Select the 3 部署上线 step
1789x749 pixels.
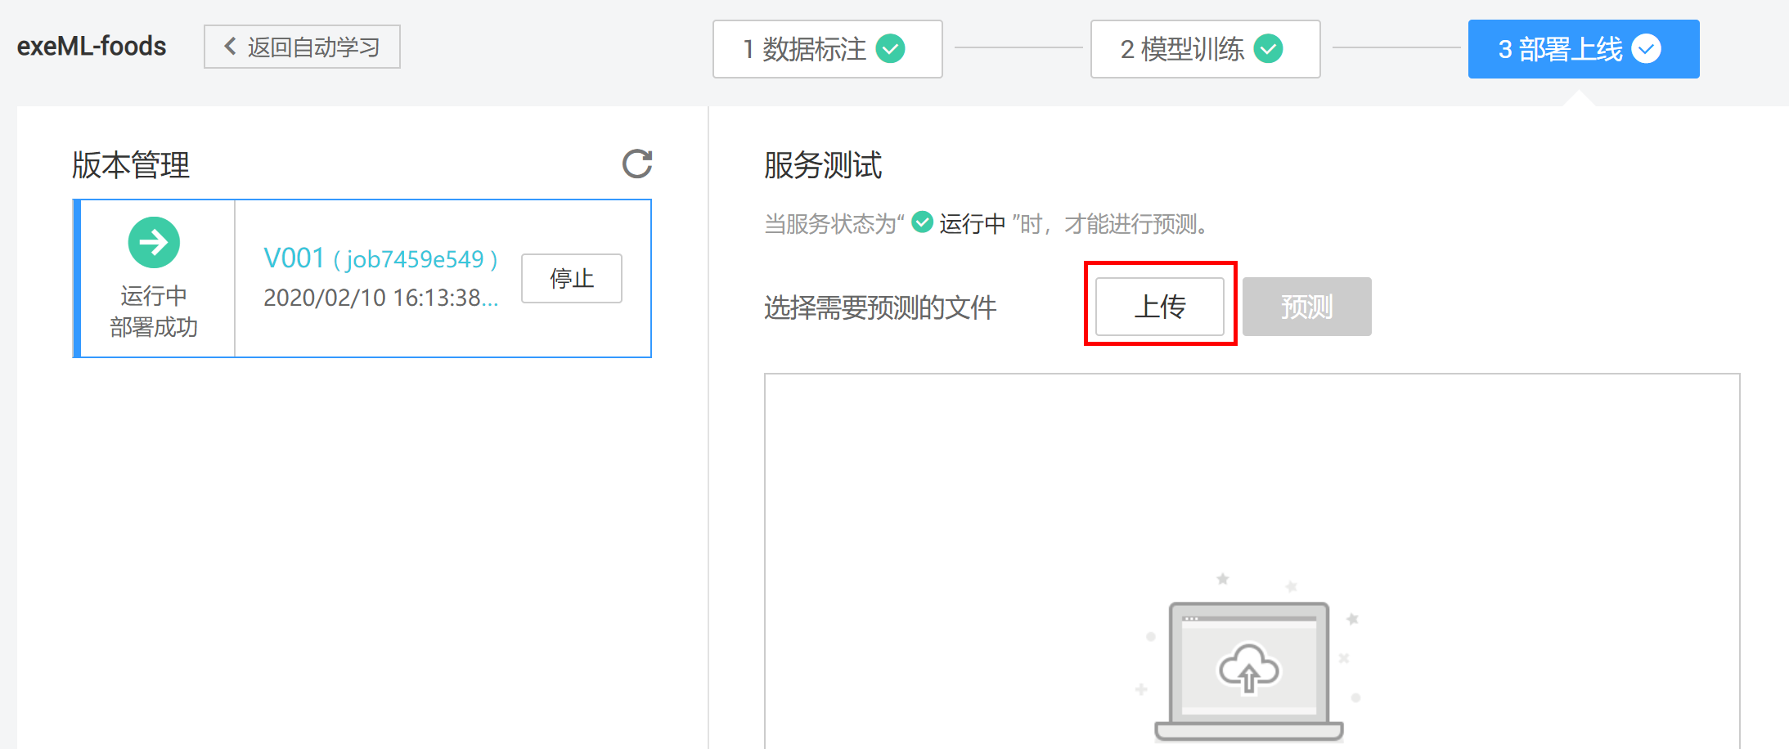pyautogui.click(x=1583, y=48)
